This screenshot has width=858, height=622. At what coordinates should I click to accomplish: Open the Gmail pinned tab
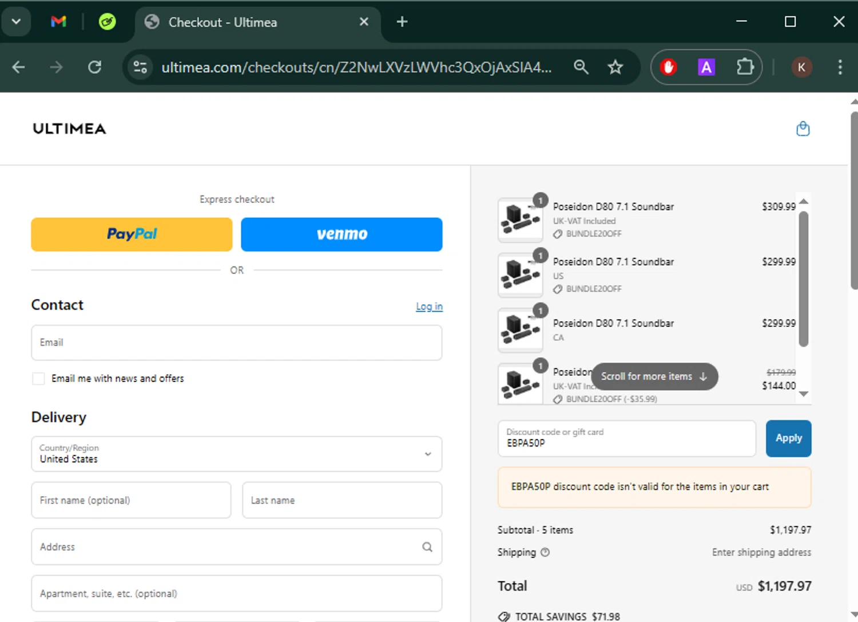click(x=58, y=22)
